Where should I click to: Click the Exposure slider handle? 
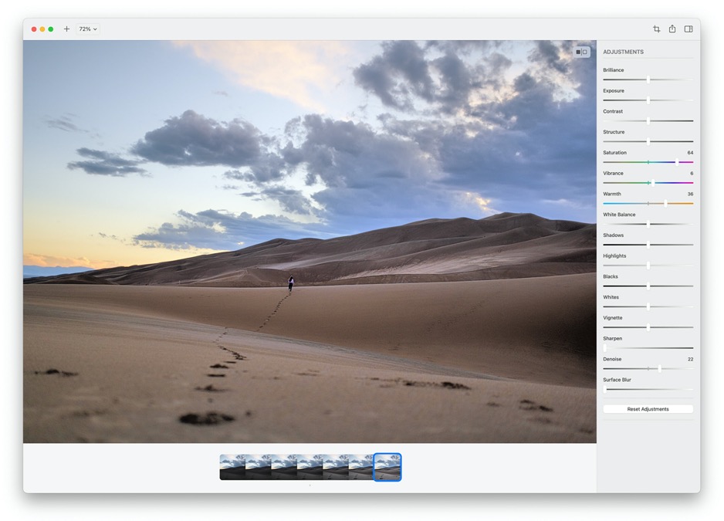[x=648, y=100]
